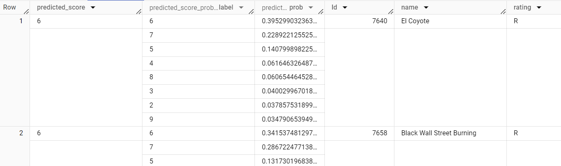Click the name column resize handle
This screenshot has height=166, width=561.
point(504,12)
